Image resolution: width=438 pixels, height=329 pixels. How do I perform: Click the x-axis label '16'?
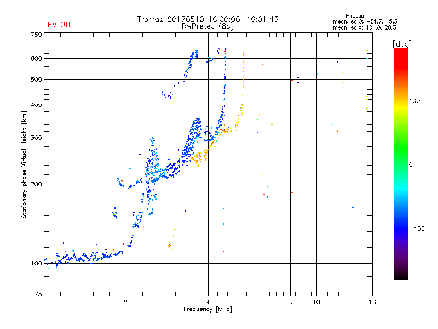tap(372, 302)
